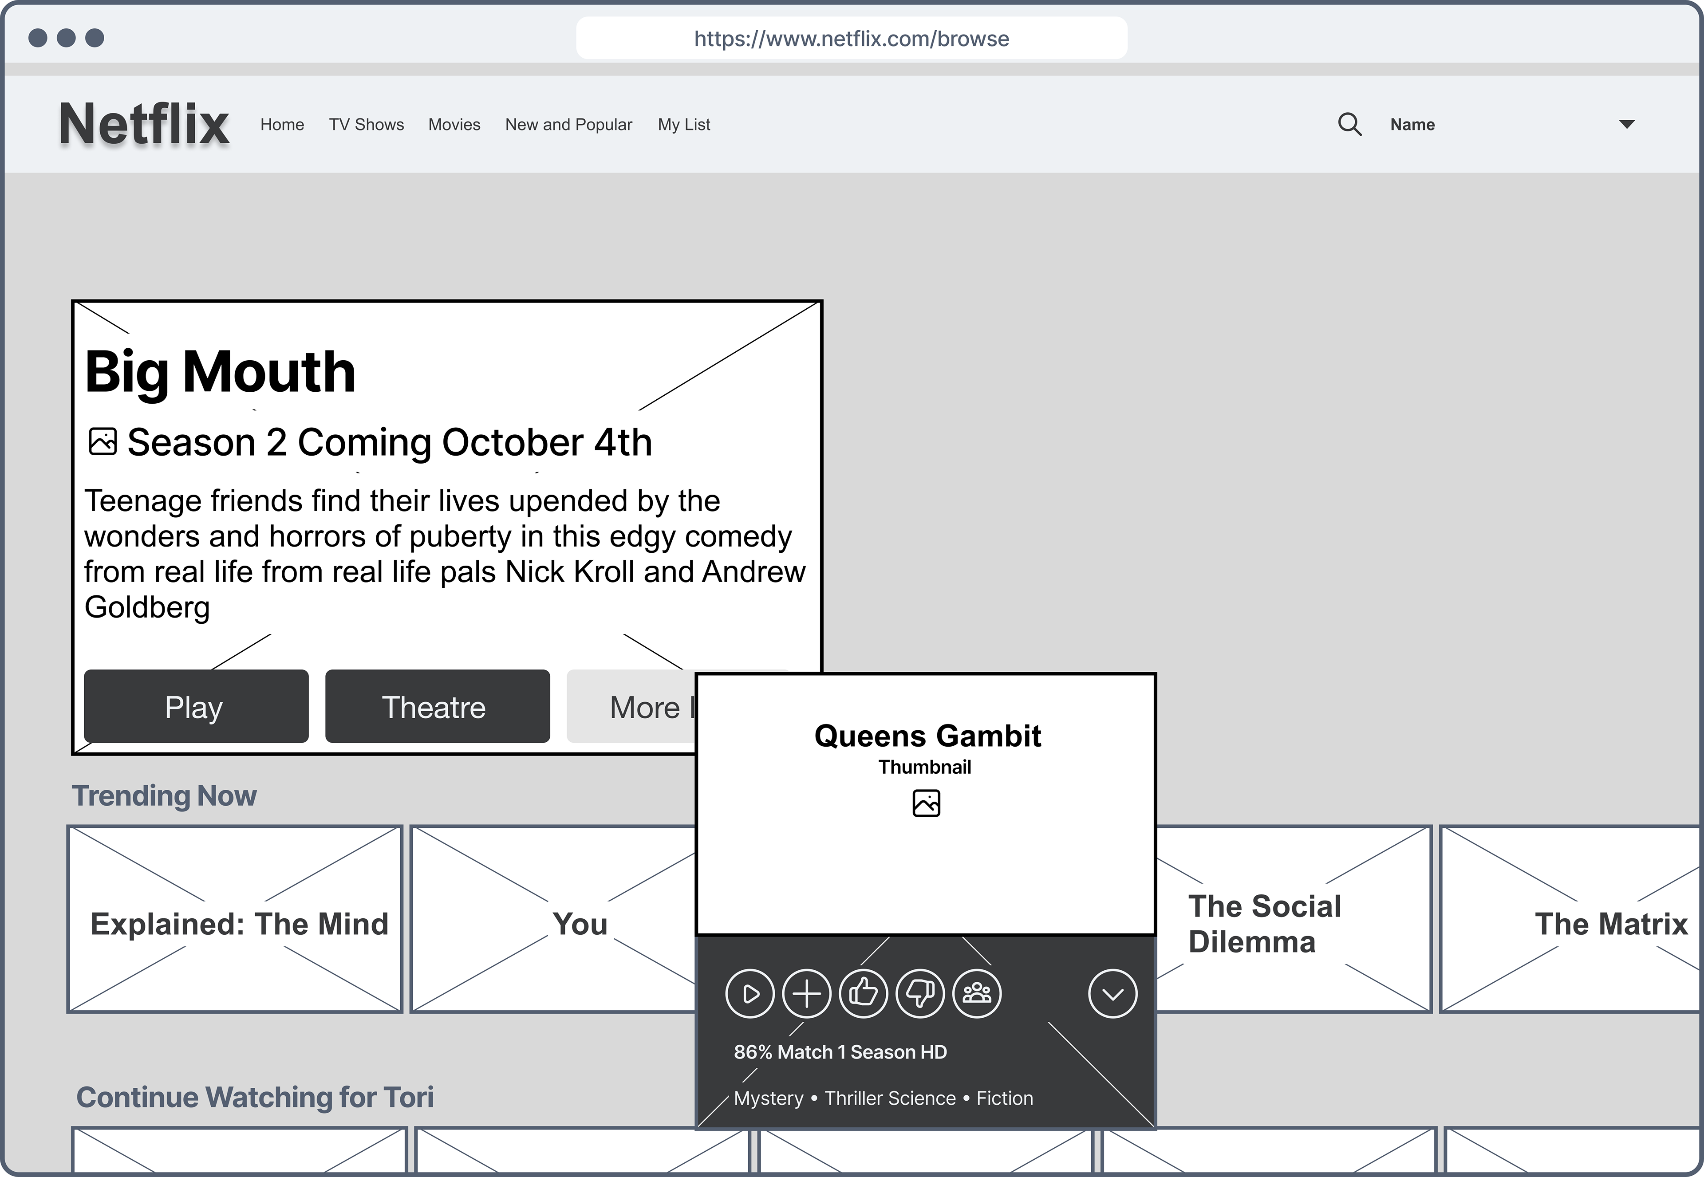Open The Social Dilemma thumbnail
The image size is (1704, 1177).
tap(1294, 920)
